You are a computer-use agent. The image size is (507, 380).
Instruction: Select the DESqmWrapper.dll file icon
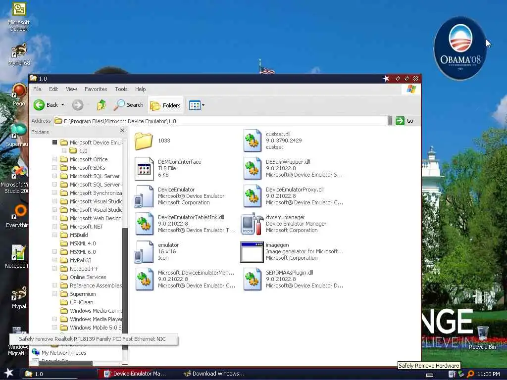[252, 168]
